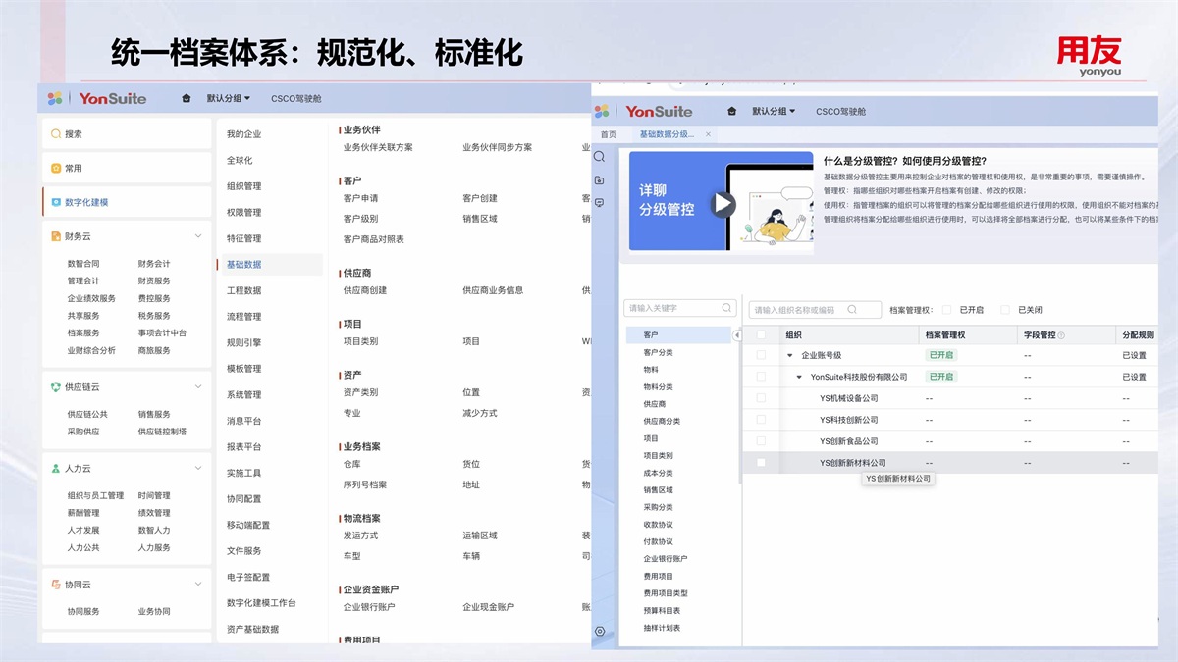Image resolution: width=1178 pixels, height=662 pixels.
Task: Check the 已关闭 filter checkbox
Action: [x=1004, y=310]
